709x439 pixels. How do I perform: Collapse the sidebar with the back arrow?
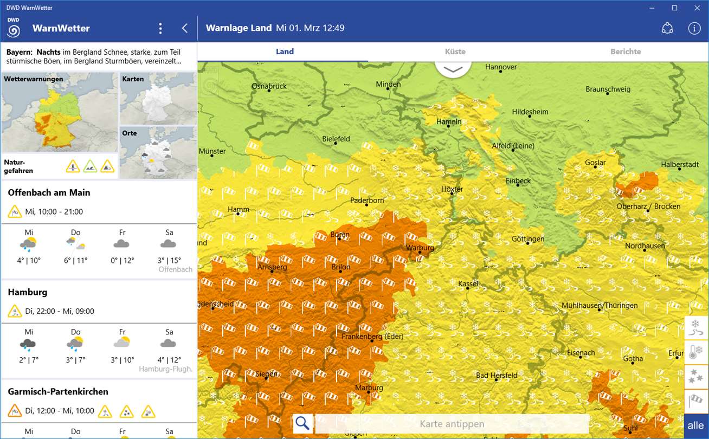pyautogui.click(x=185, y=28)
